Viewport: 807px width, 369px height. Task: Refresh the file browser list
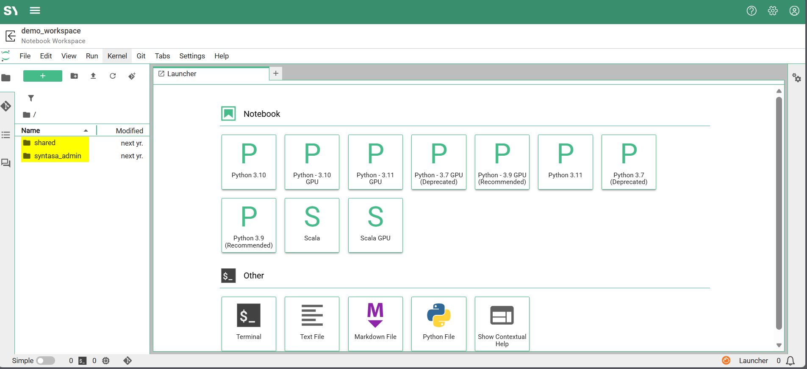pos(113,76)
